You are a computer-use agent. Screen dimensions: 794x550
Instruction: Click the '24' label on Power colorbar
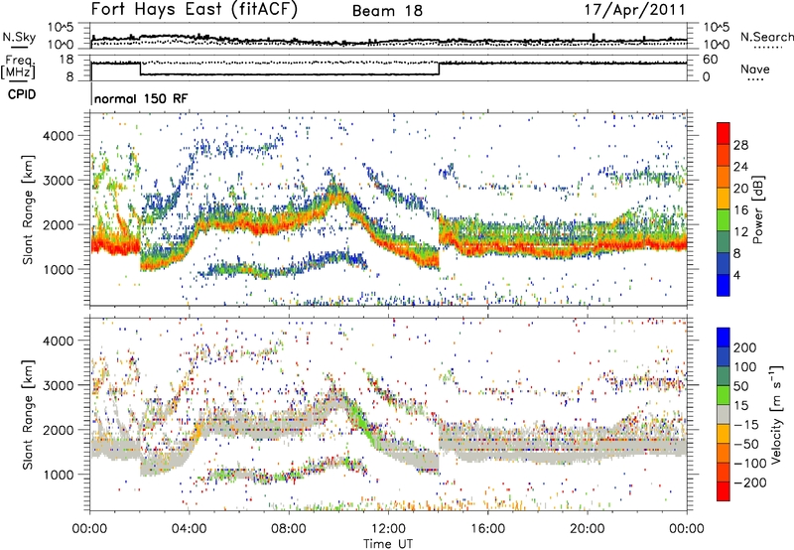tap(740, 167)
